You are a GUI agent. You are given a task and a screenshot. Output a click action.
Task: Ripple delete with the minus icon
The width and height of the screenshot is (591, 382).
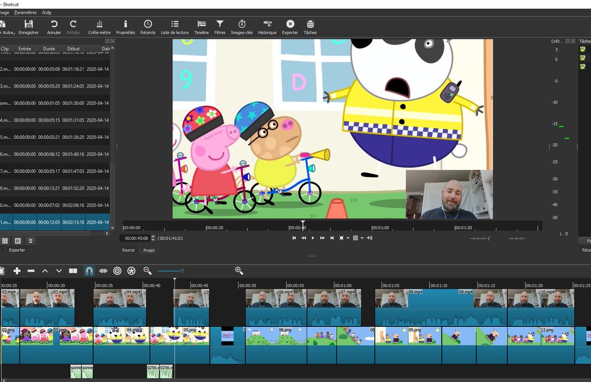tap(31, 271)
